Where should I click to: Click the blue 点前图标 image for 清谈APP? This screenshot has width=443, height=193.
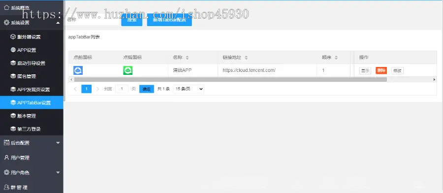point(78,70)
